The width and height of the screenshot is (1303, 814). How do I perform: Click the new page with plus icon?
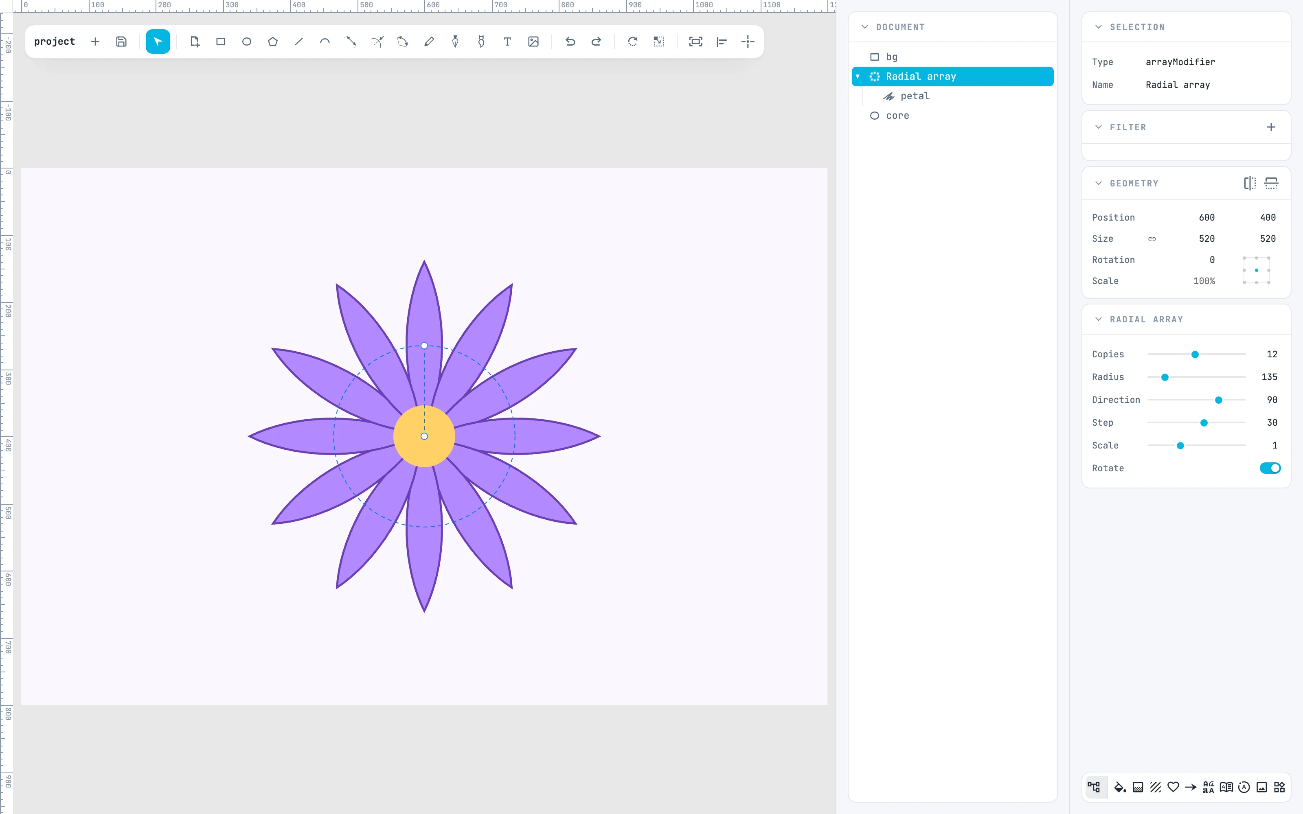point(195,42)
